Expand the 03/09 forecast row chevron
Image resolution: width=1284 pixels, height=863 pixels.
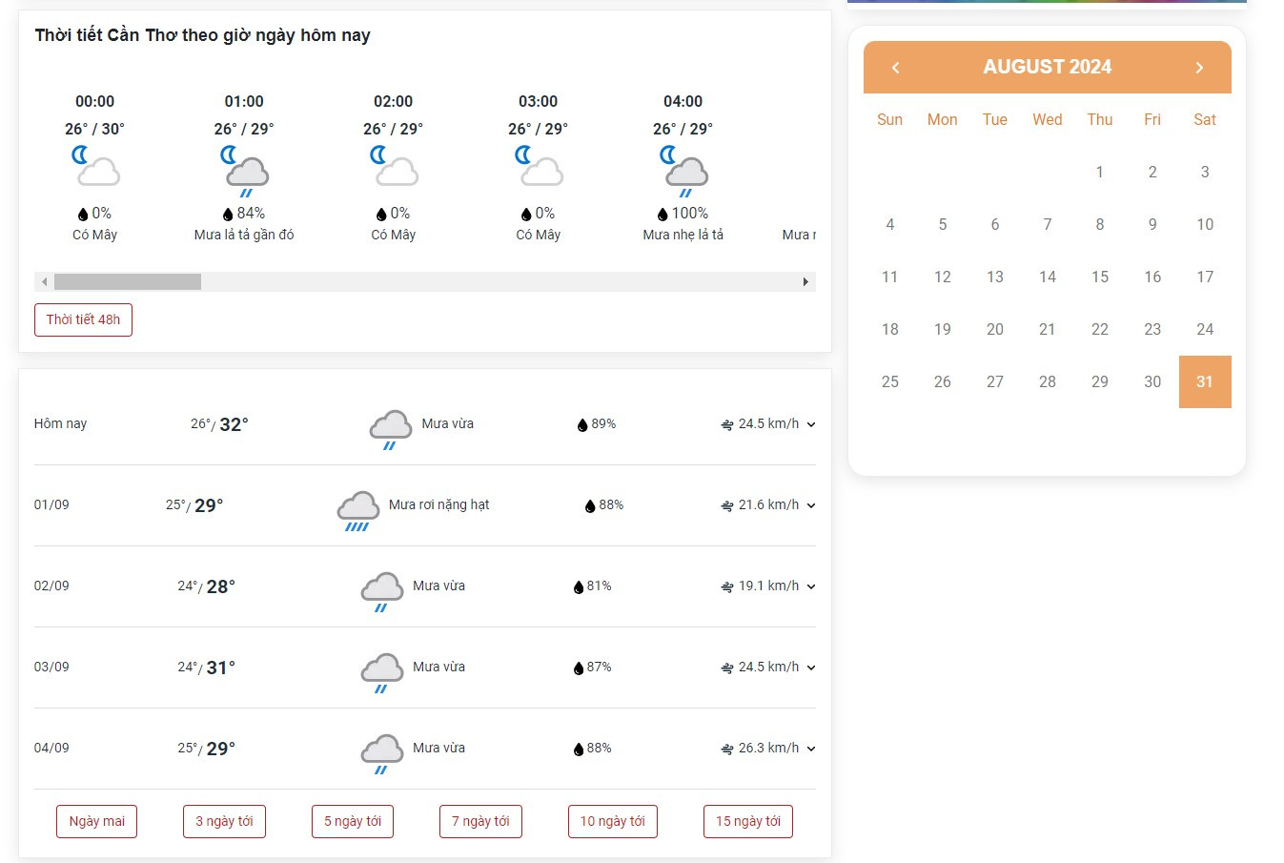pos(811,668)
